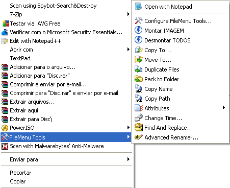Click the Copy Name icon

139,89
